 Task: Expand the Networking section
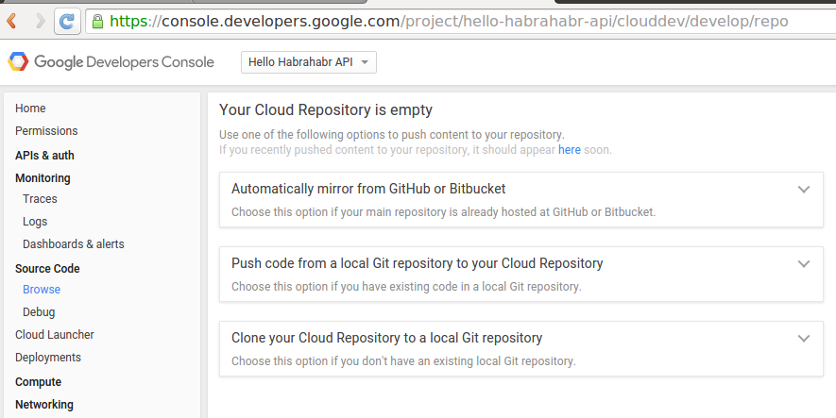pyautogui.click(x=44, y=404)
